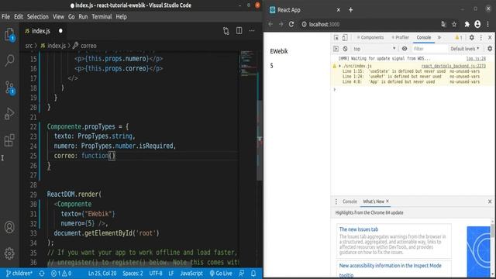Image resolution: width=496 pixels, height=279 pixels.
Task: Bookmark this page with the star icon
Action: (x=454, y=24)
